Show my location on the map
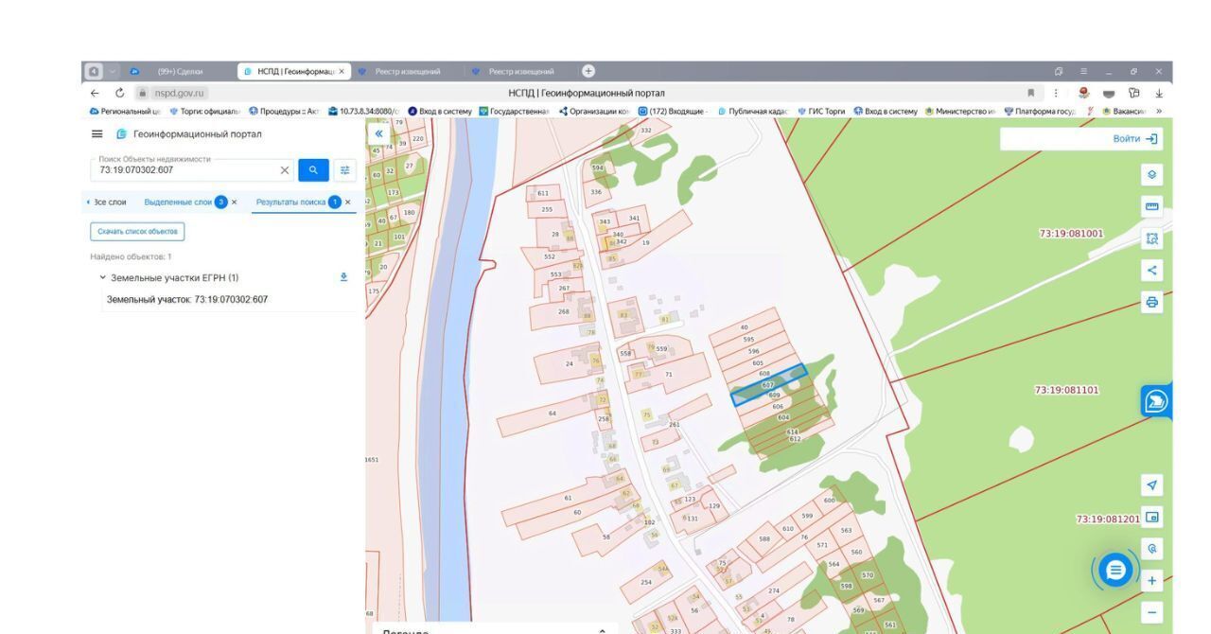This screenshot has height=634, width=1211. pyautogui.click(x=1151, y=485)
